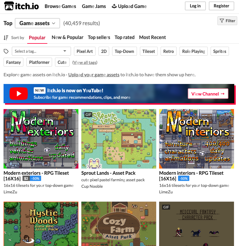This screenshot has width=239, height=246.
Task: Click the Upload Game tray icon
Action: click(x=114, y=6)
